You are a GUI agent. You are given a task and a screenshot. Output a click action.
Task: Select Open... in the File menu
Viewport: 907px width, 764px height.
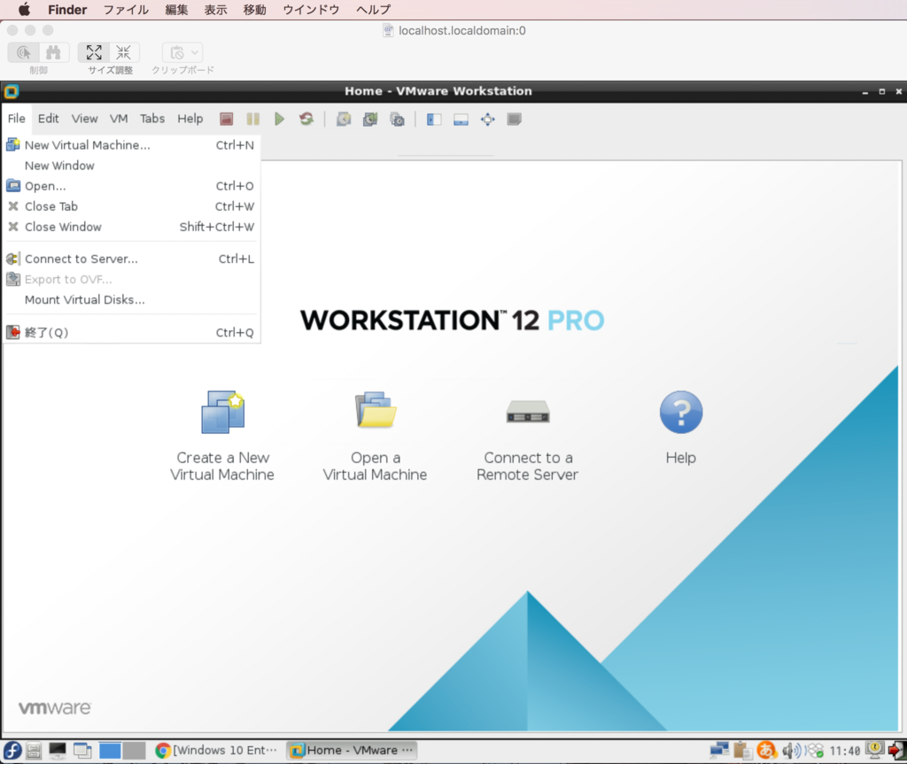click(131, 186)
